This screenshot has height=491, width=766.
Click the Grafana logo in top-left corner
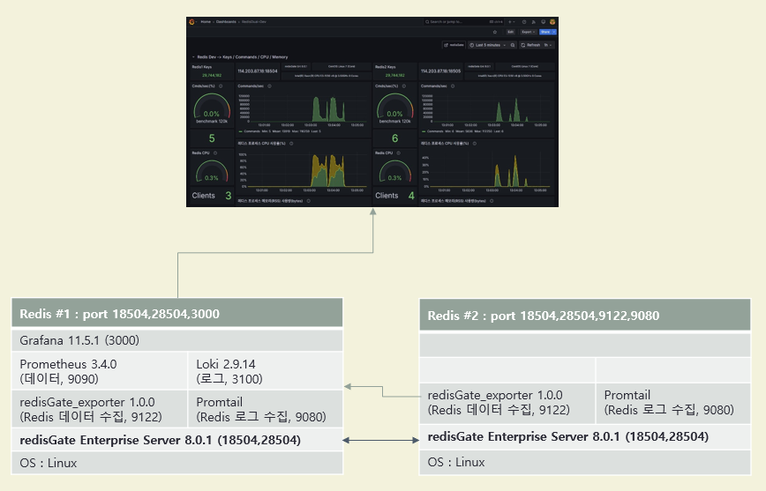191,21
